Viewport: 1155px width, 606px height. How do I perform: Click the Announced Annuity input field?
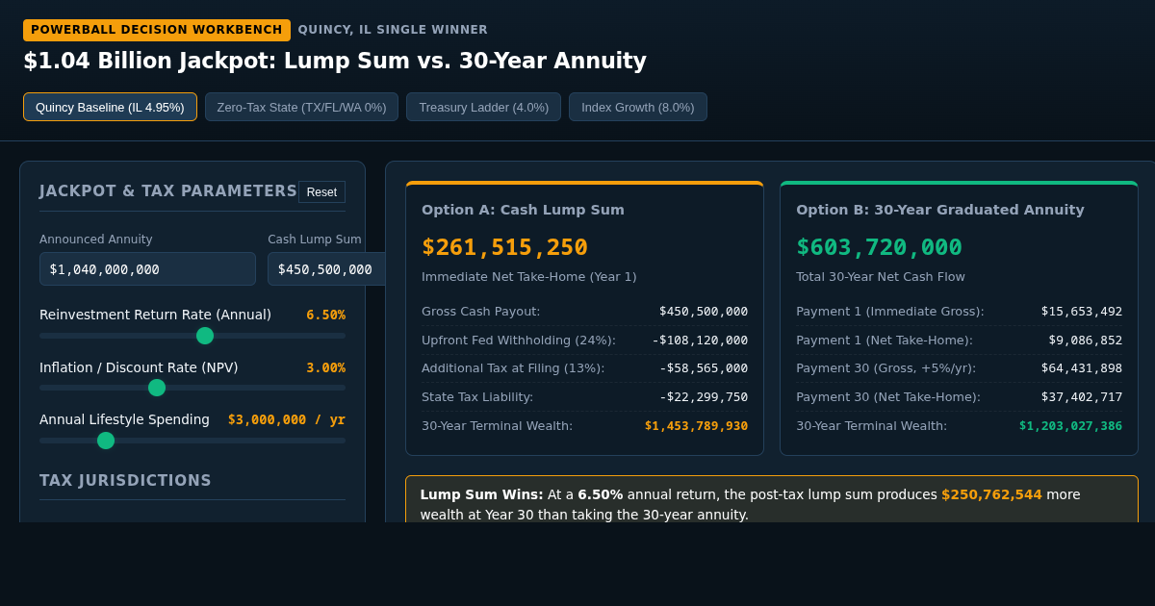(x=147, y=269)
